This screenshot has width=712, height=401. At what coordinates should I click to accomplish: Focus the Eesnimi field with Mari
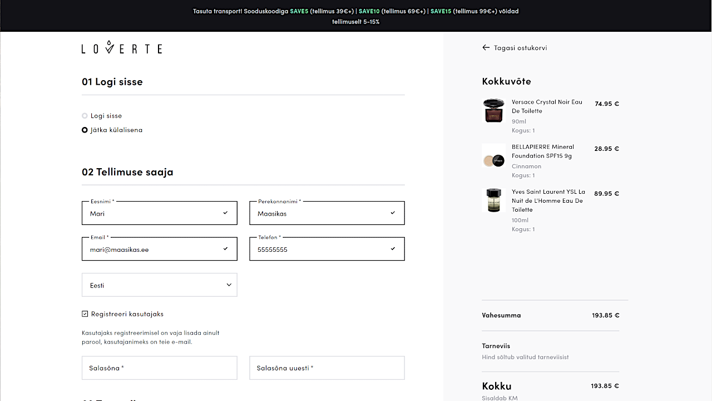160,213
